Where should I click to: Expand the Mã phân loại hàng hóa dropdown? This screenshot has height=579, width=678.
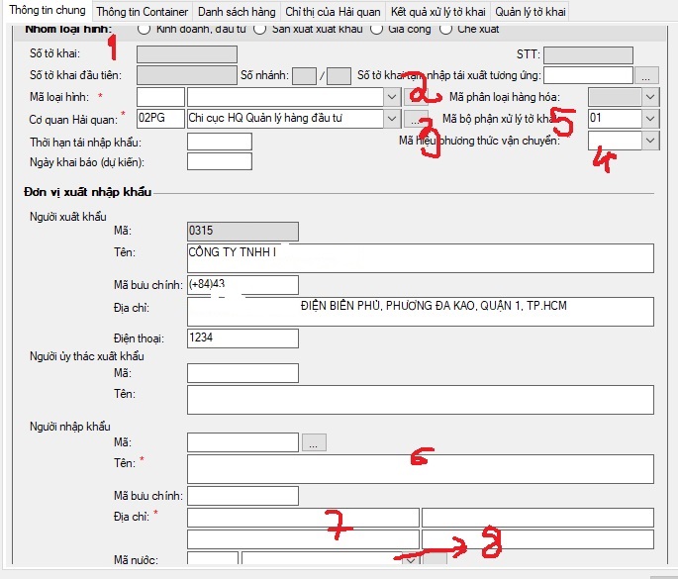click(649, 97)
